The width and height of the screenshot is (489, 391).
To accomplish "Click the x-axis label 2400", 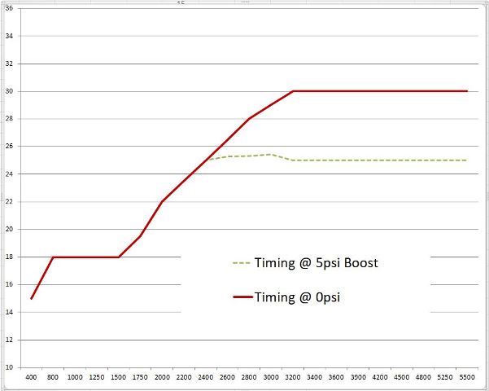I will point(206,377).
